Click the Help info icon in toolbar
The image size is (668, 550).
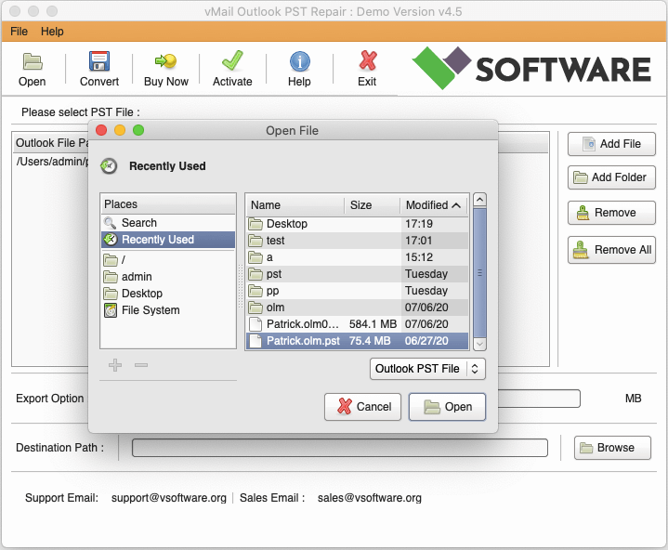(x=299, y=61)
